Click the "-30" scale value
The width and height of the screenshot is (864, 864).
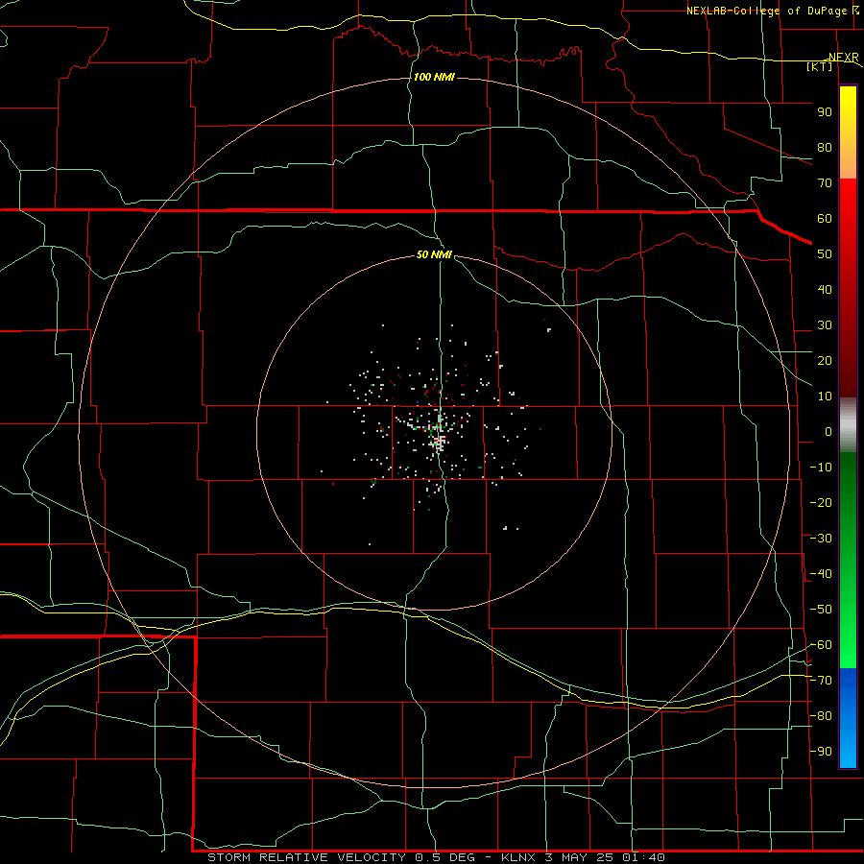821,539
